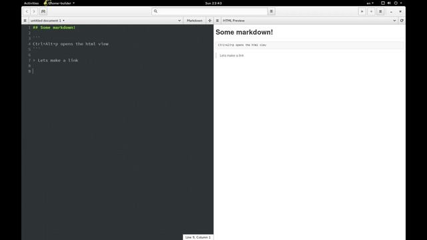Click the 'Sun 23:43' clock

(x=213, y=3)
